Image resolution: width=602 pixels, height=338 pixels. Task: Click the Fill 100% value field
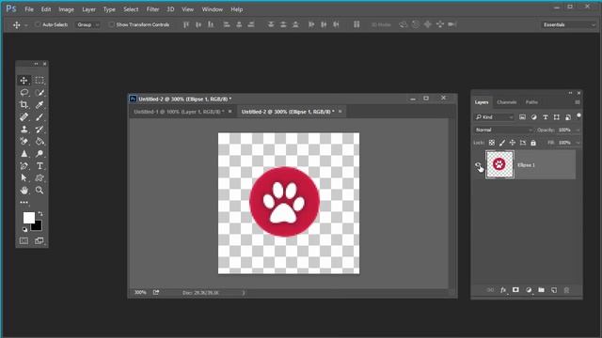(564, 143)
